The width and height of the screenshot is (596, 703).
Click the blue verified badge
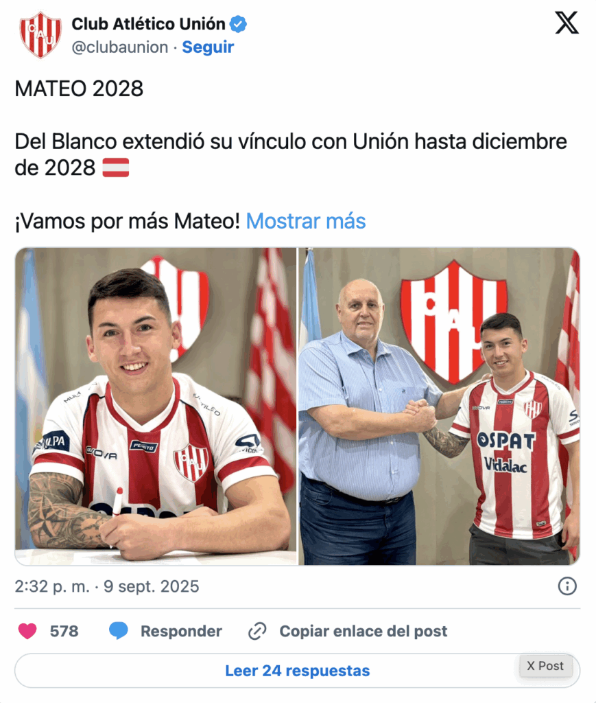238,24
